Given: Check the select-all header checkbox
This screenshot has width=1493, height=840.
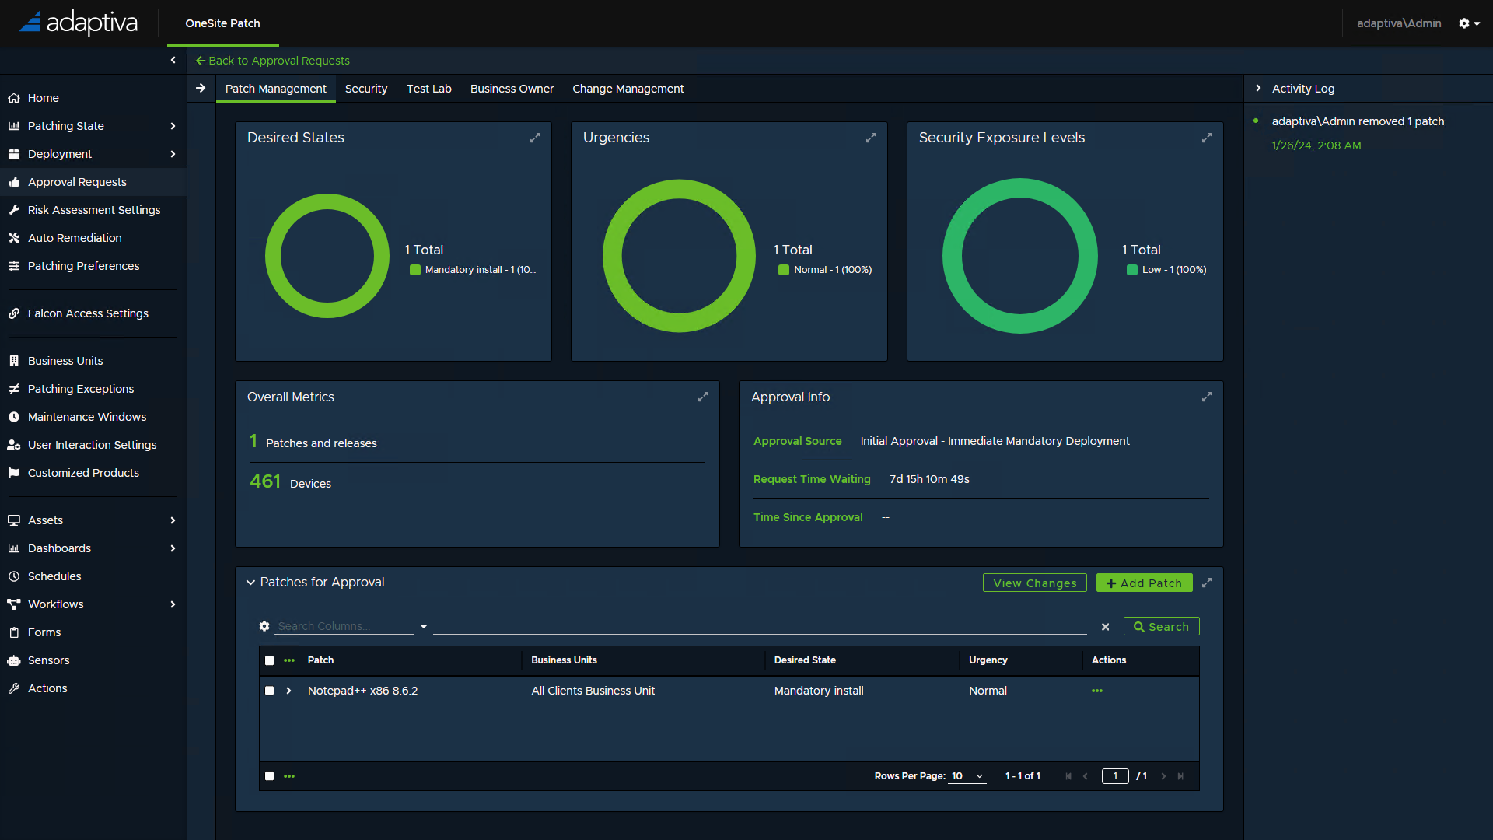Looking at the screenshot, I should pyautogui.click(x=270, y=660).
